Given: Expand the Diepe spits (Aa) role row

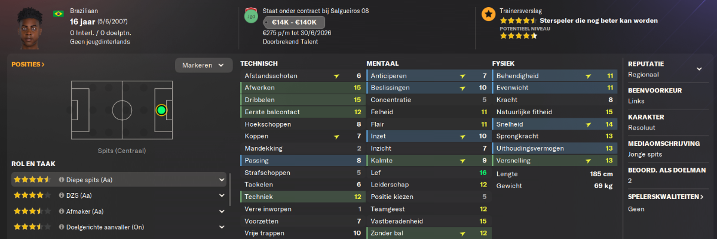Looking at the screenshot, I should coord(119,179).
